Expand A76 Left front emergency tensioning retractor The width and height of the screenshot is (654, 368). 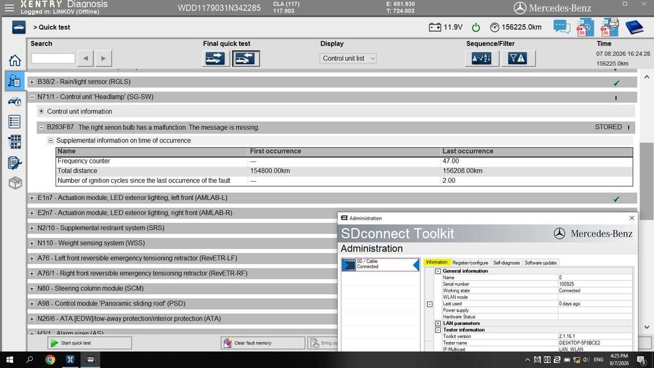(x=31, y=258)
